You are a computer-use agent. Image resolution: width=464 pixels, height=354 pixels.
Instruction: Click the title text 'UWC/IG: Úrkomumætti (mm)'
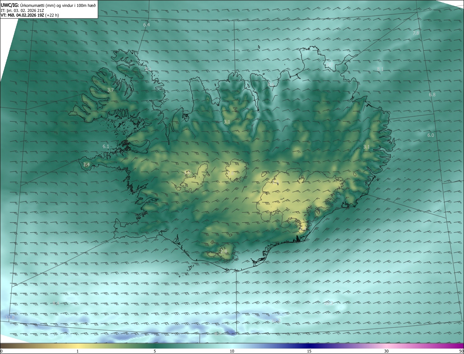tap(28, 6)
